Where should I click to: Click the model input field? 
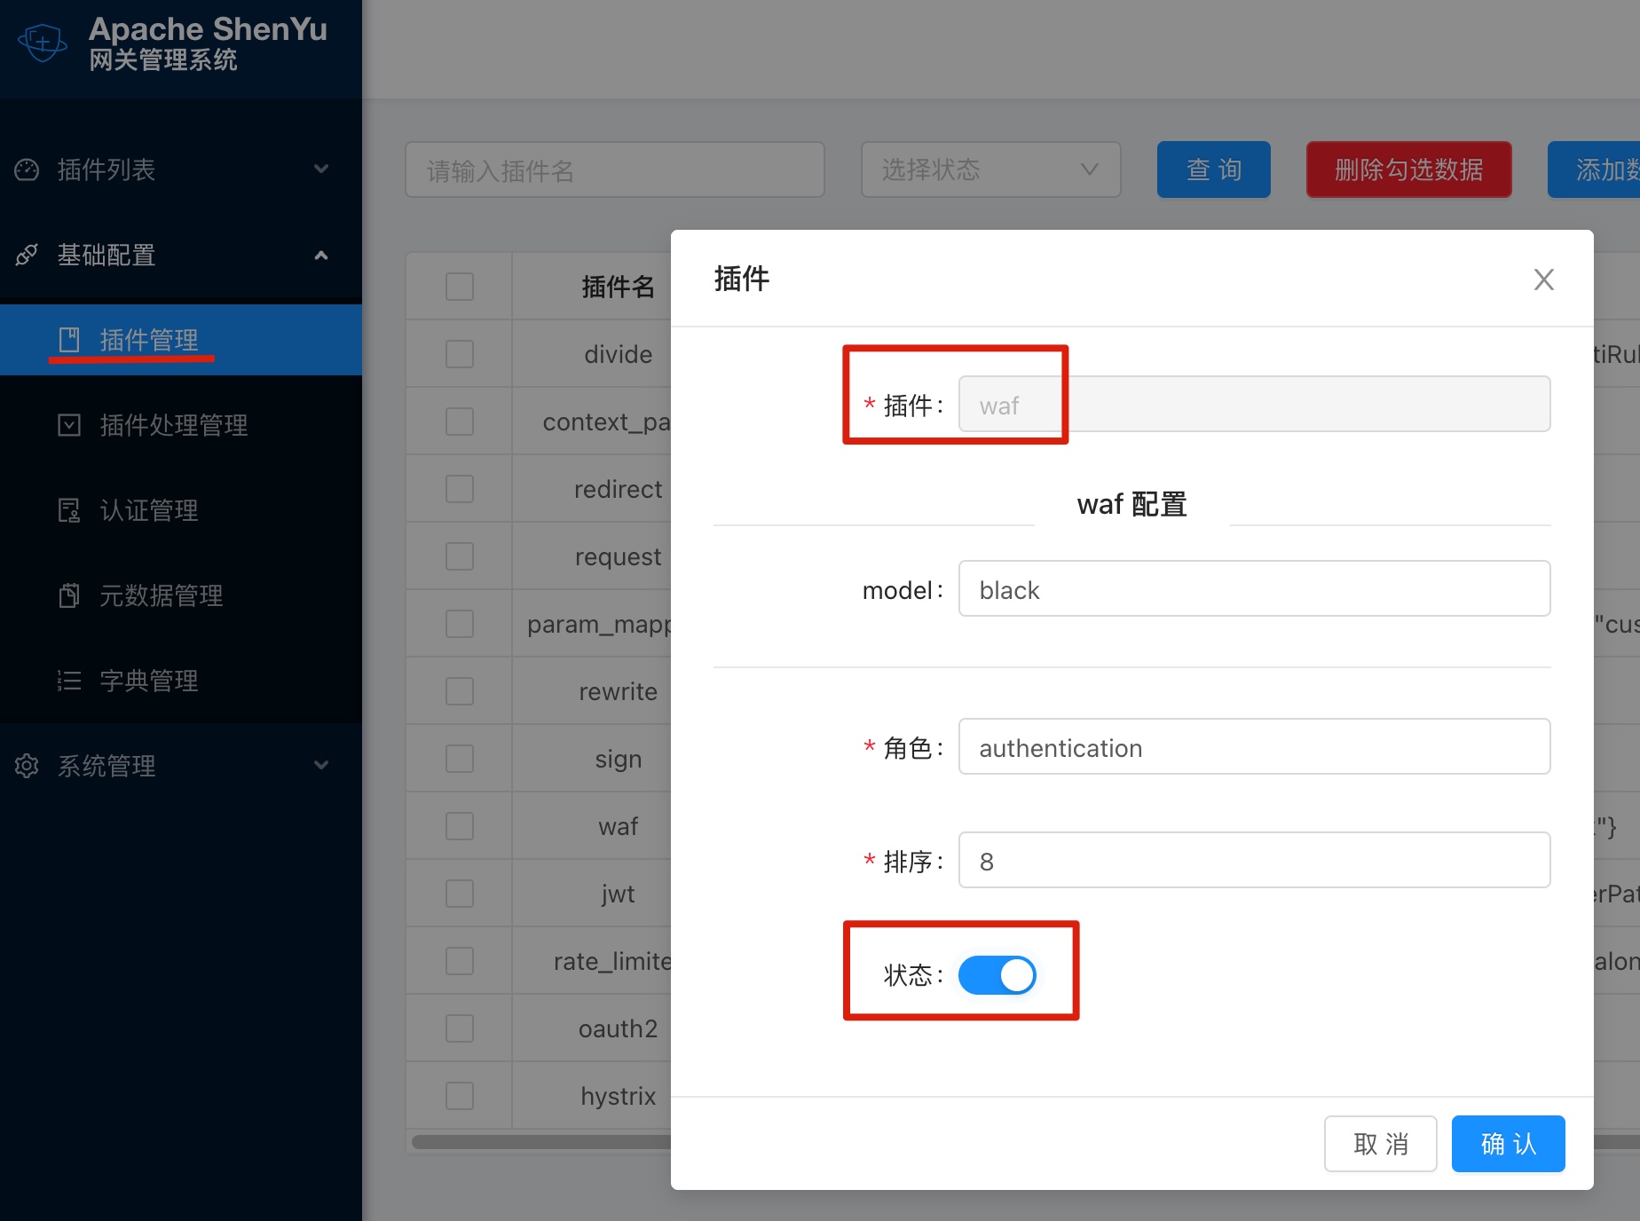[1253, 589]
